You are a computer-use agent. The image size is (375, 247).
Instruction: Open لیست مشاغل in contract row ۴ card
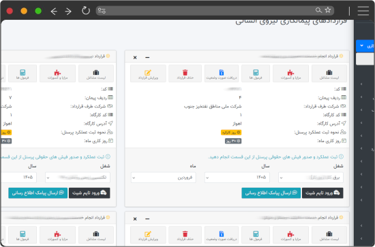click(329, 73)
